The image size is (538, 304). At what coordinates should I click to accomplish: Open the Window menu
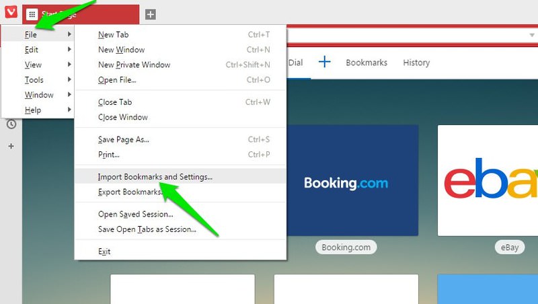[x=38, y=95]
